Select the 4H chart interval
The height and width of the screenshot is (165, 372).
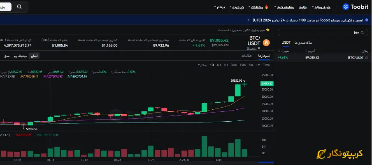219,65
